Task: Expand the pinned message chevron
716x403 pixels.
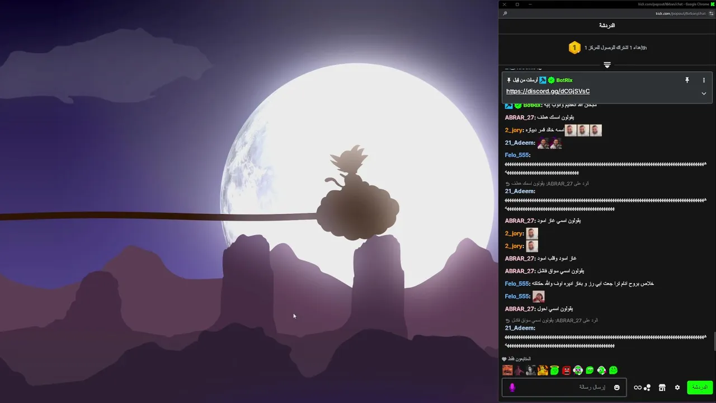Action: pyautogui.click(x=704, y=93)
